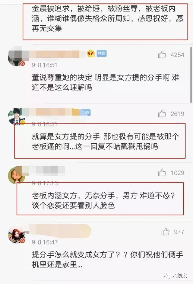Click the top post text 金晨被追求
This screenshot has width=193, height=284.
click(107, 18)
